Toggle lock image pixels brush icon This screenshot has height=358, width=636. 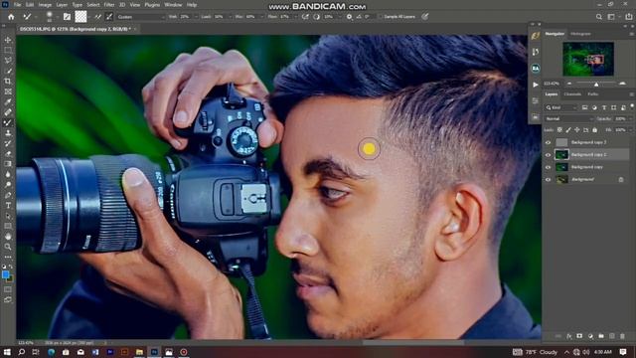pyautogui.click(x=568, y=130)
